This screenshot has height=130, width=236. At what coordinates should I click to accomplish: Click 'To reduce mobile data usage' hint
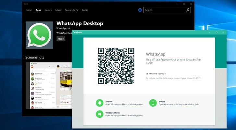[173, 78]
